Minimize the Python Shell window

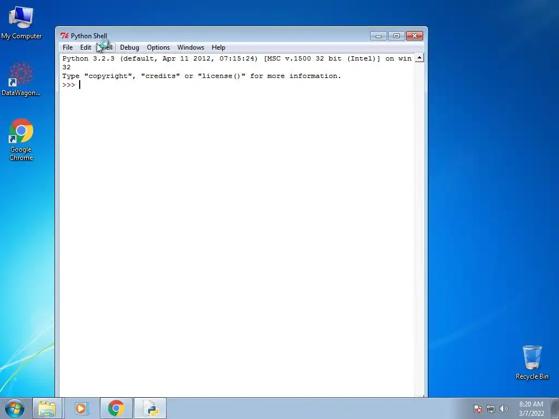(378, 35)
